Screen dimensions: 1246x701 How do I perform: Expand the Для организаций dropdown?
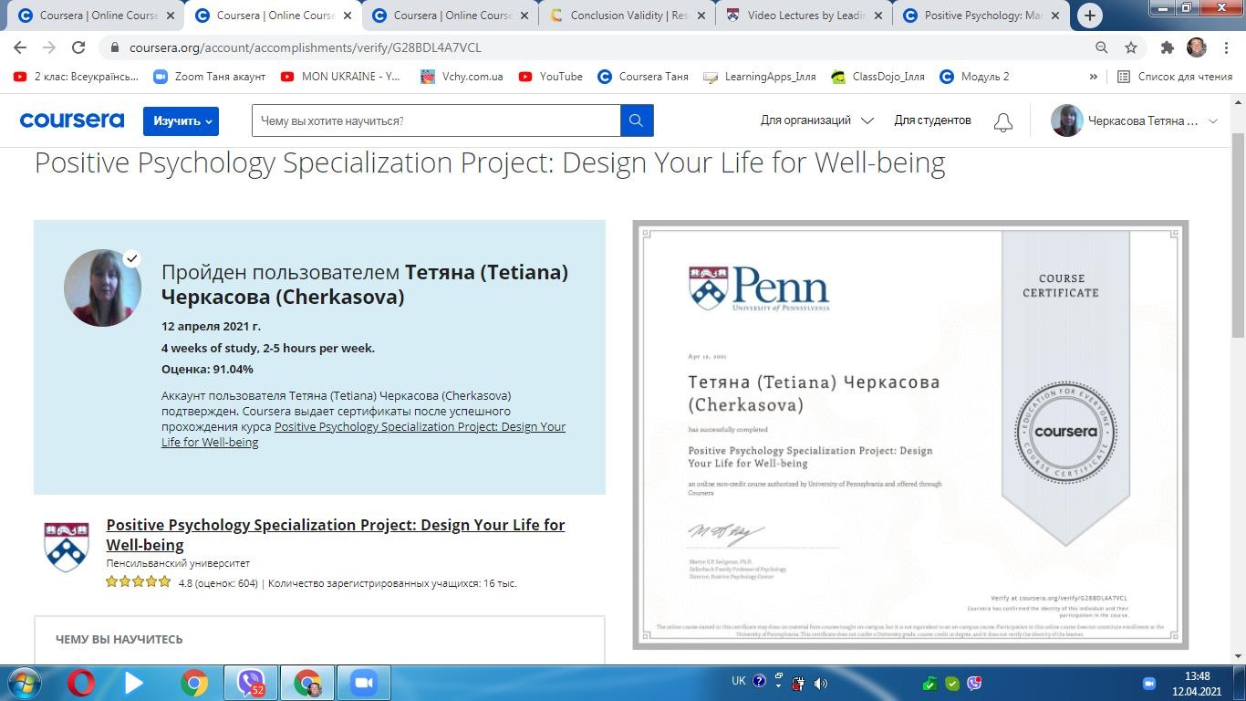(817, 120)
